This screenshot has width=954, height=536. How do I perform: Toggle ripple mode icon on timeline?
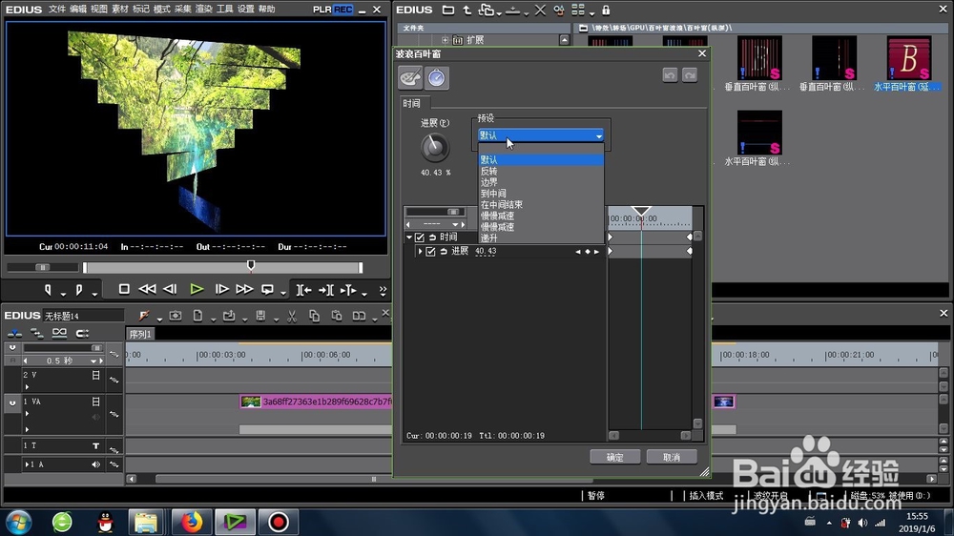pyautogui.click(x=37, y=333)
